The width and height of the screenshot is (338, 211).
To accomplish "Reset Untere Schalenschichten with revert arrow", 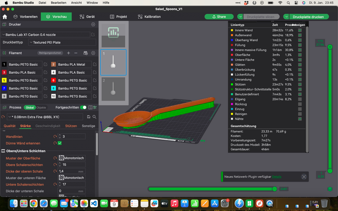I will 55,185.
